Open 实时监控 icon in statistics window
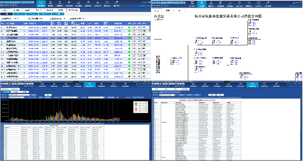 42,84
